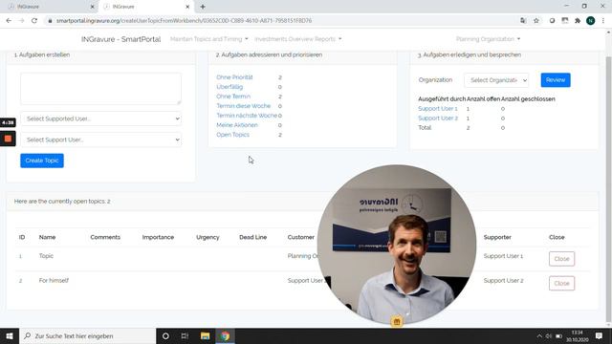The width and height of the screenshot is (612, 344).
Task: Click the taskbar clock and date
Action: click(578, 335)
